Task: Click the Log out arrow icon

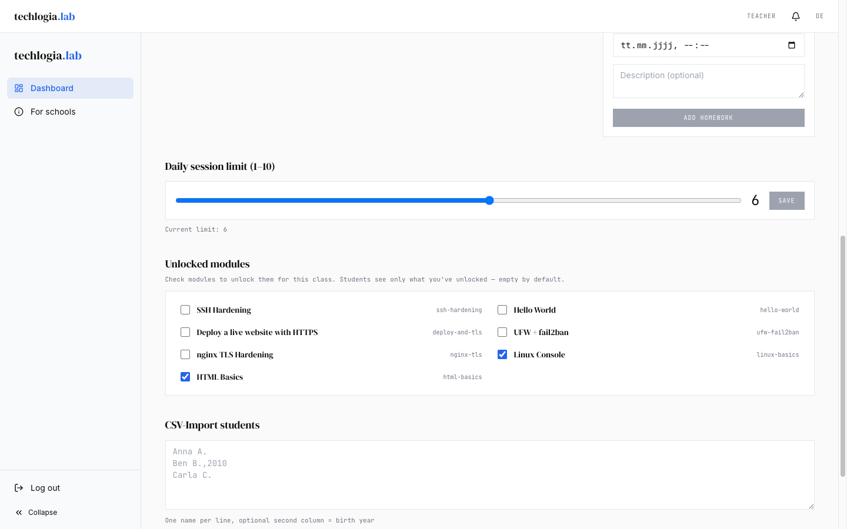Action: (19, 488)
